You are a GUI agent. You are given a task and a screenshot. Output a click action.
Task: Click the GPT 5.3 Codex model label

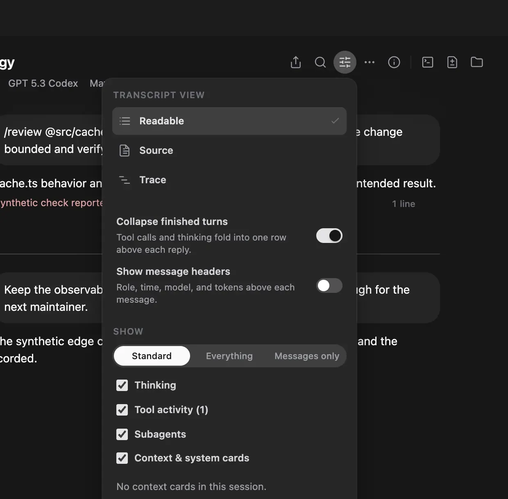tap(43, 83)
